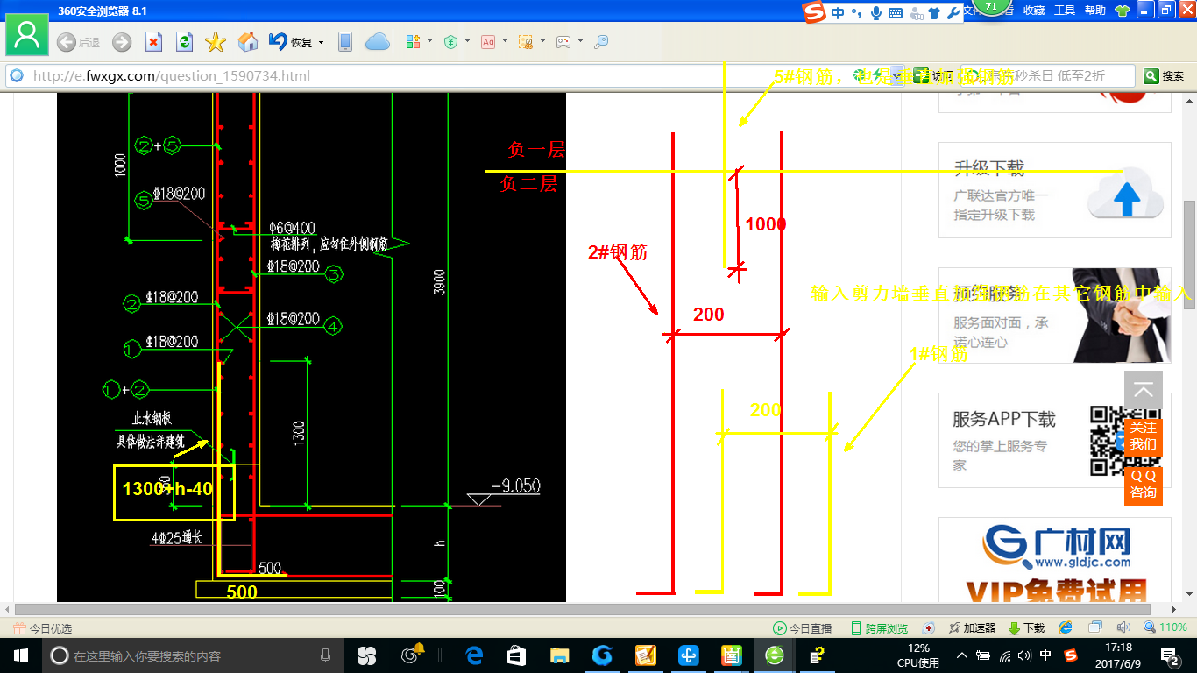Click the green user account avatar

point(27,35)
